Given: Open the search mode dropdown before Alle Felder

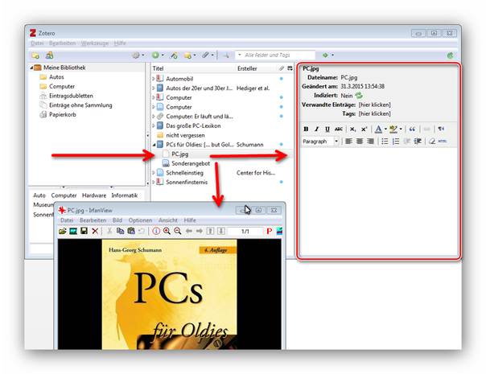Looking at the screenshot, I should (x=240, y=55).
